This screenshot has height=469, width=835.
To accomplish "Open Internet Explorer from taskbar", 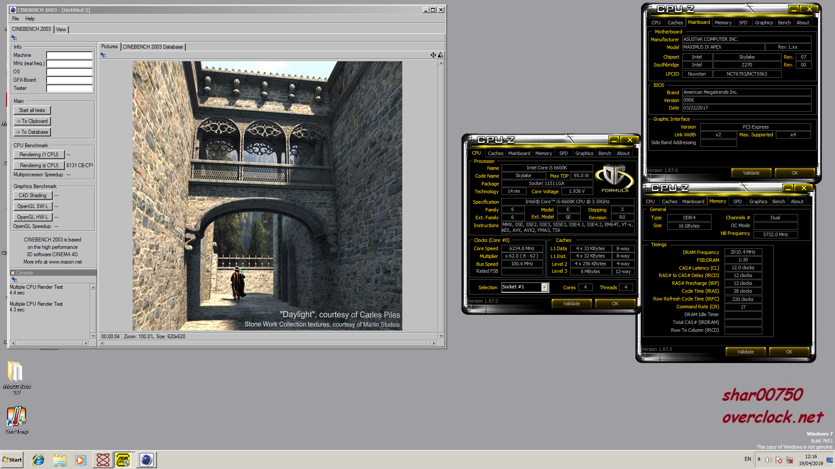I will (x=38, y=460).
